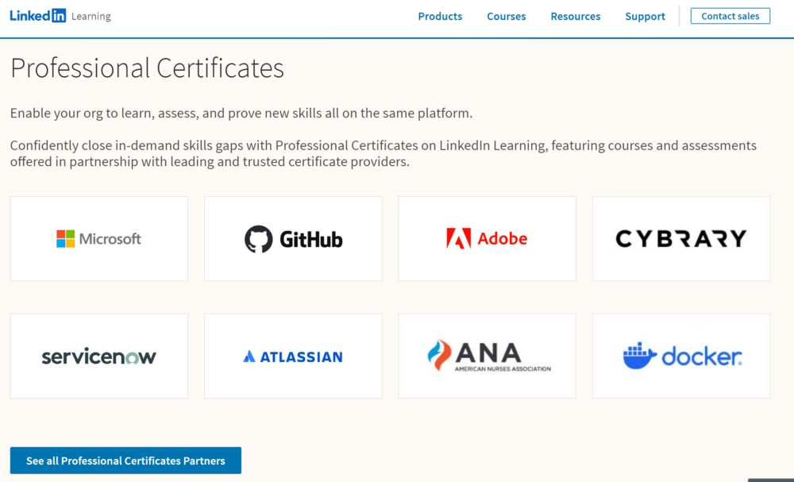This screenshot has height=482, width=794.
Task: Click the Docker whale icon
Action: (x=639, y=356)
